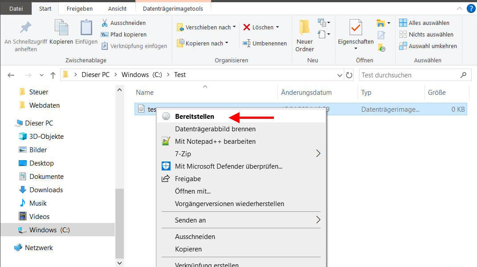Pin to Schnellzugriff using pin icon
This screenshot has height=267, width=477.
[x=25, y=28]
